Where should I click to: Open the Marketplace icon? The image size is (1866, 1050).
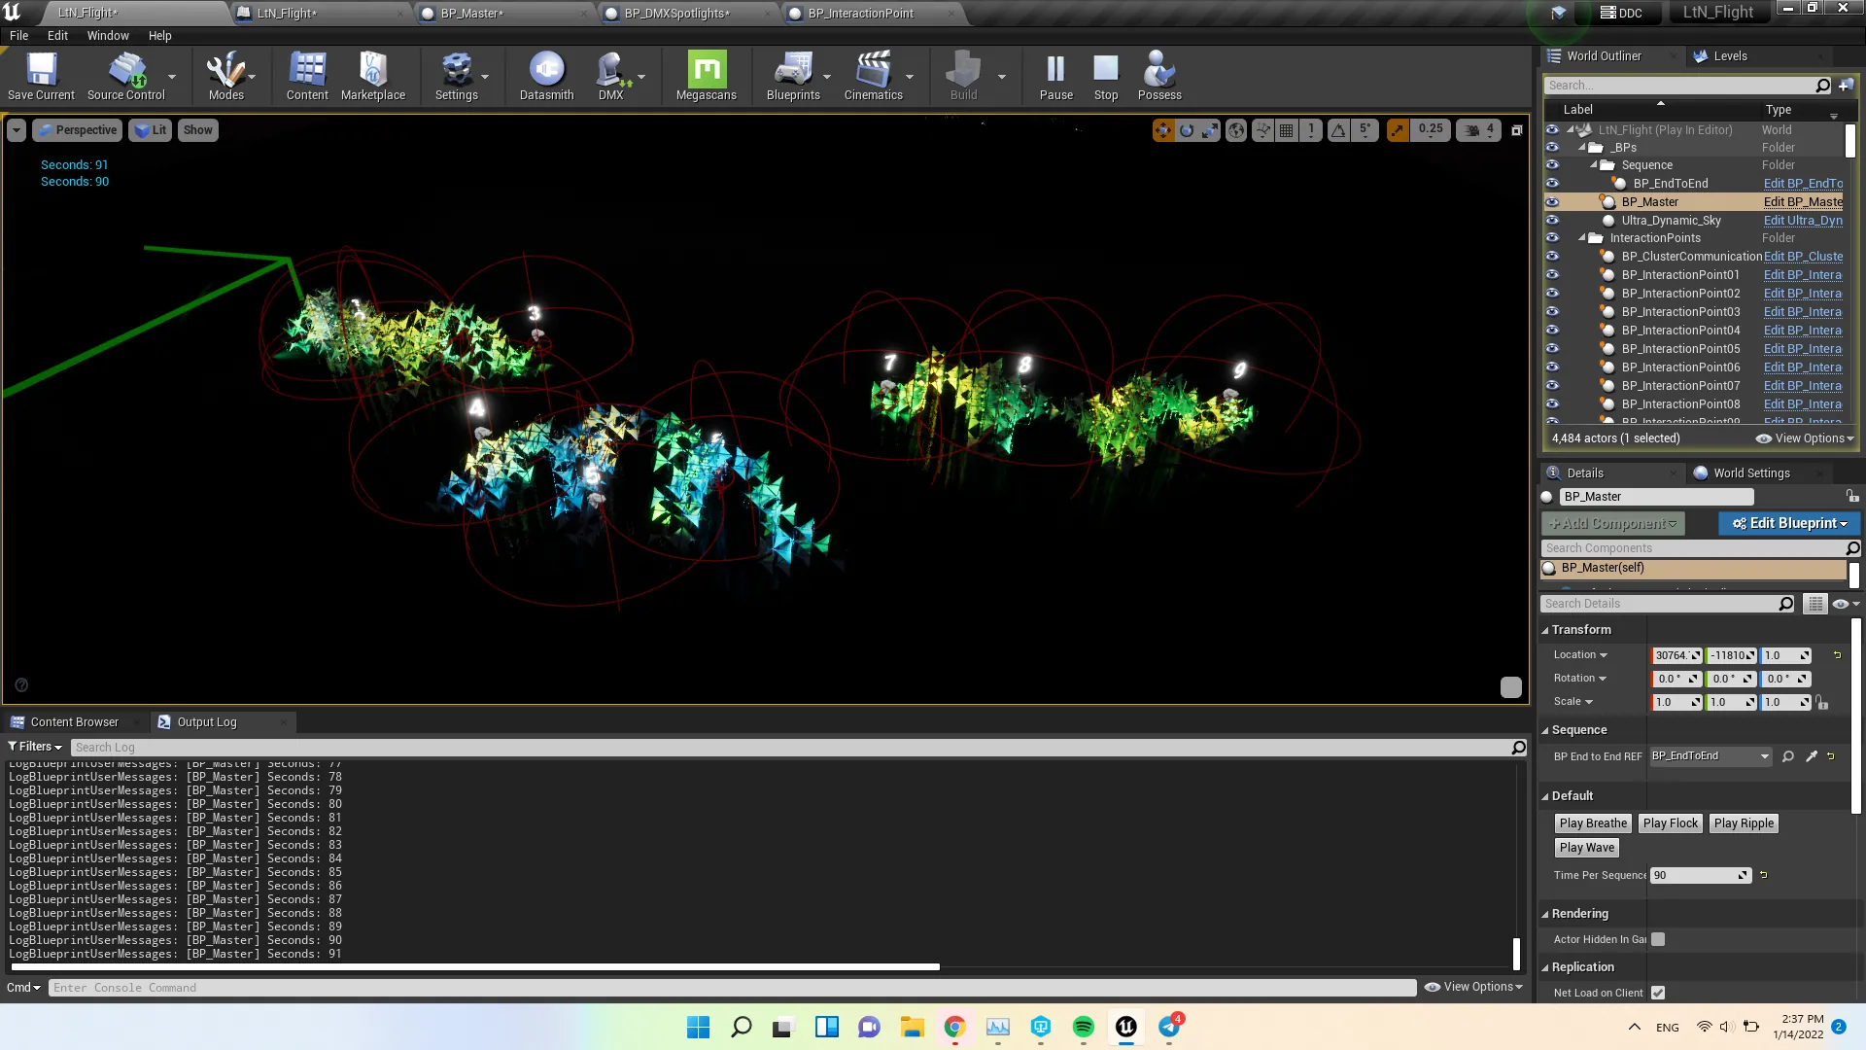coord(373,76)
